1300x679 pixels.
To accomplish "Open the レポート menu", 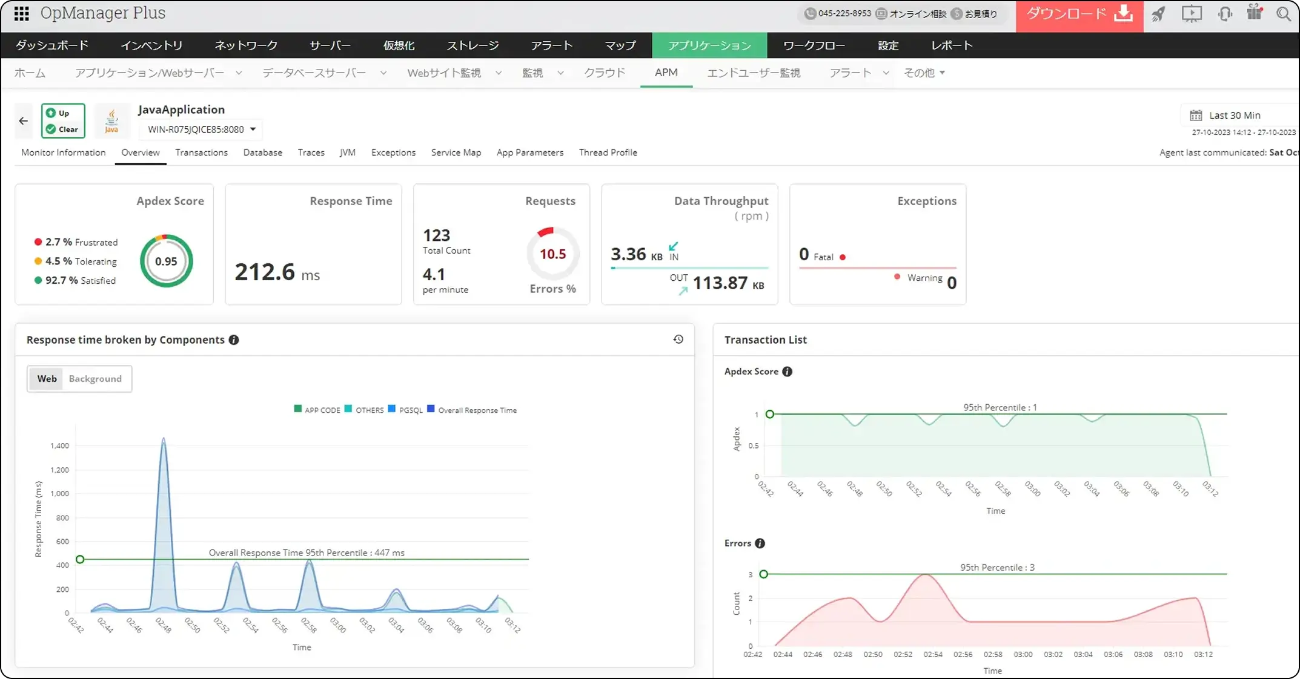I will 952,45.
